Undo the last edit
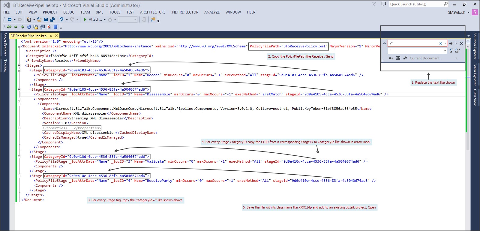Image resolution: width=480 pixels, height=231 pixels. click(x=61, y=19)
